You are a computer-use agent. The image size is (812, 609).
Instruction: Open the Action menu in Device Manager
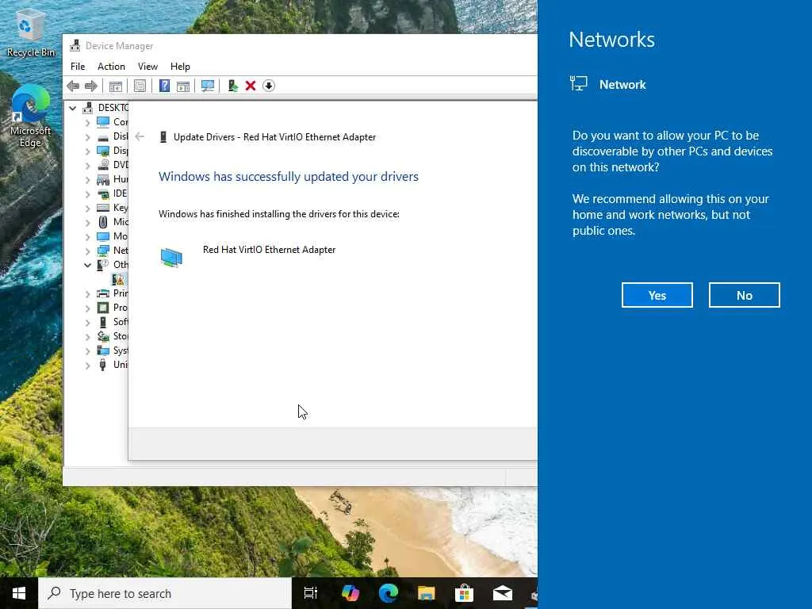click(111, 67)
